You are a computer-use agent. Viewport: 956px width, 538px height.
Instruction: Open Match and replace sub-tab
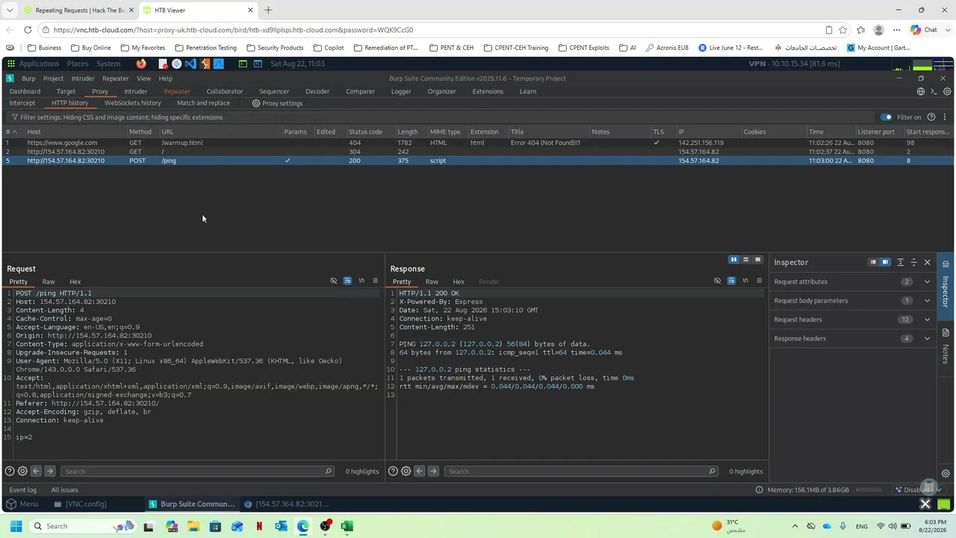pyautogui.click(x=203, y=103)
